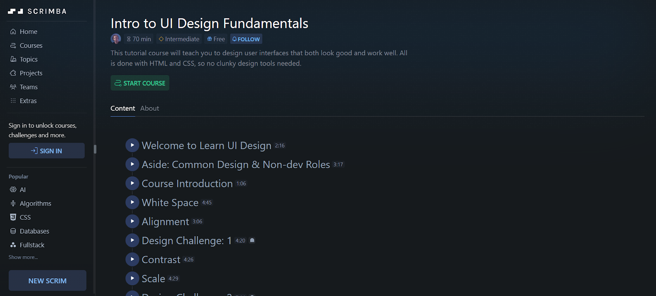Open Teams from the left navigation
656x296 pixels.
28,87
